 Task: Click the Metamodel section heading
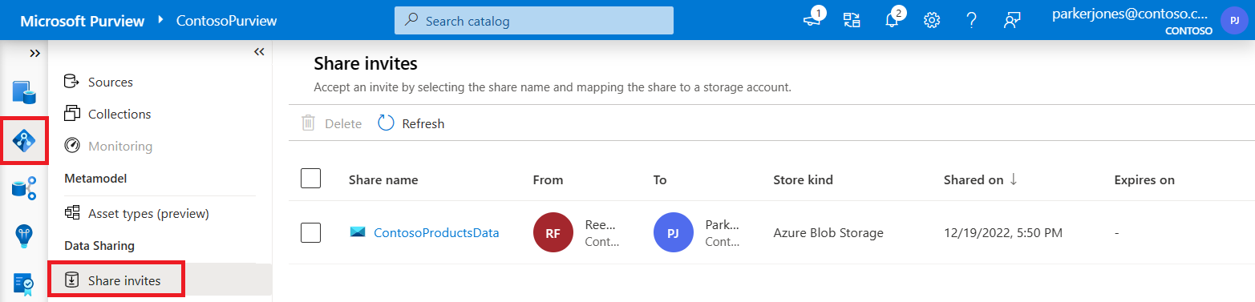pyautogui.click(x=95, y=178)
